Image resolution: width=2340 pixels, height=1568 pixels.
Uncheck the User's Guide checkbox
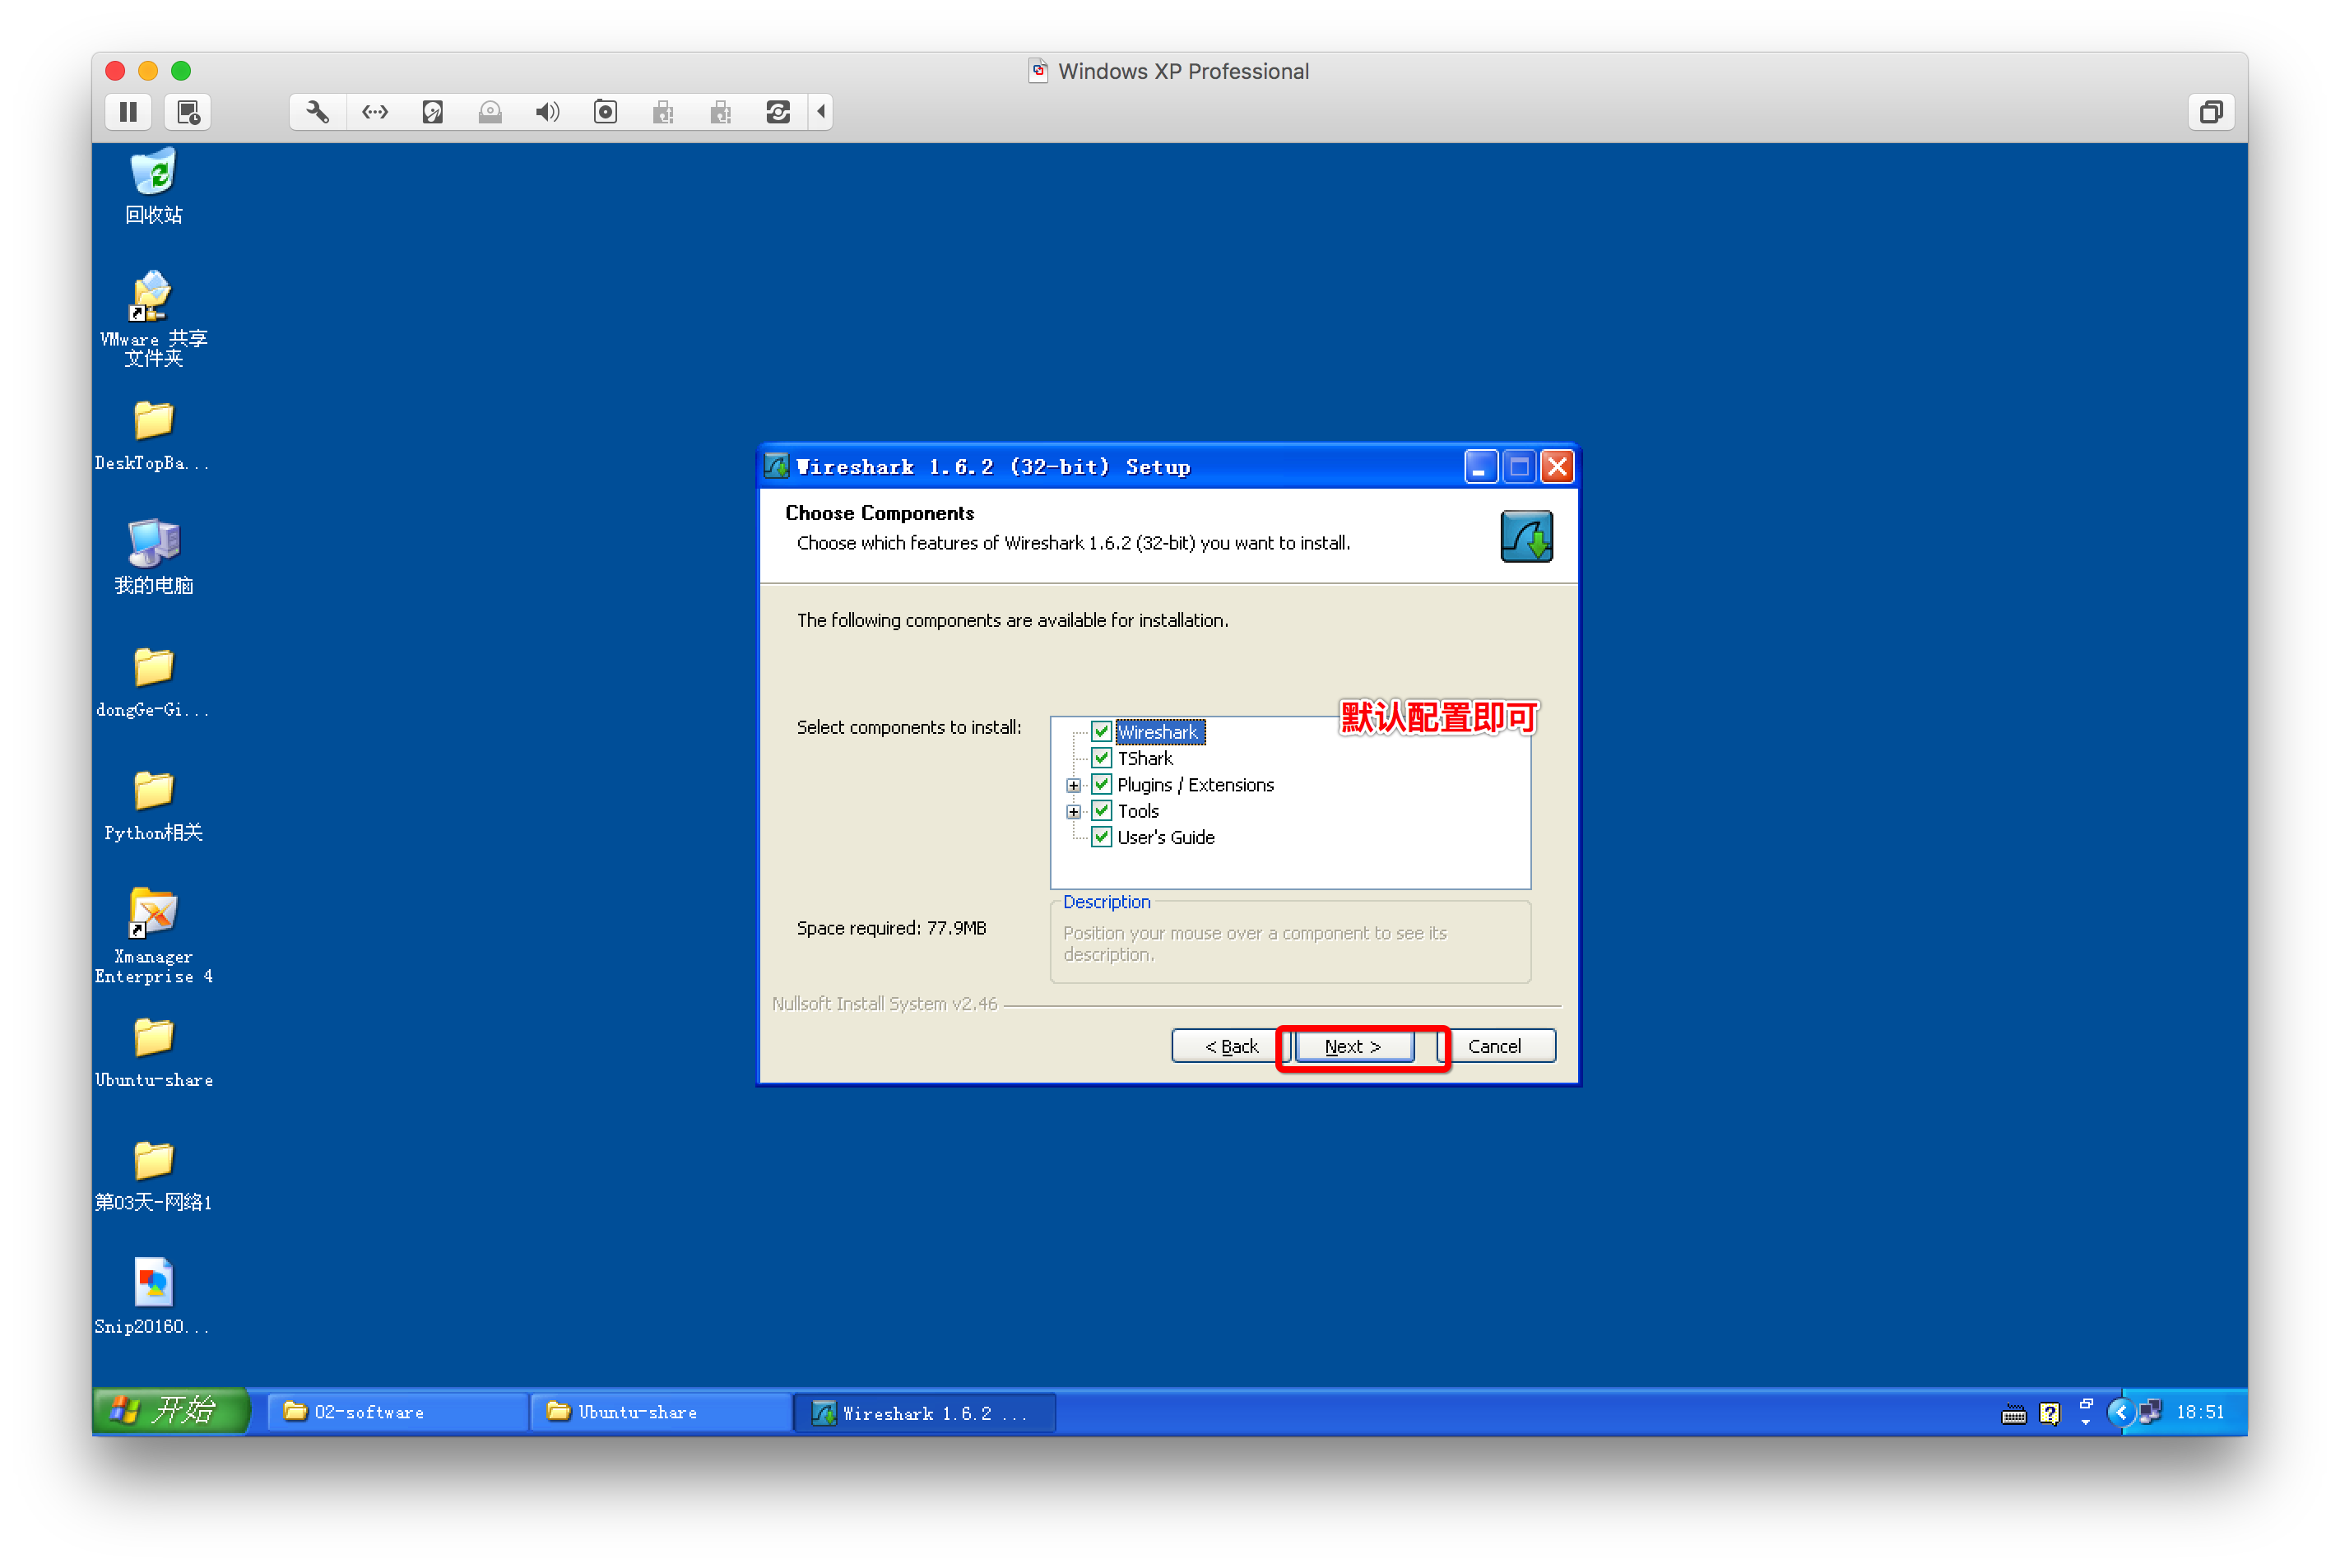[1101, 837]
